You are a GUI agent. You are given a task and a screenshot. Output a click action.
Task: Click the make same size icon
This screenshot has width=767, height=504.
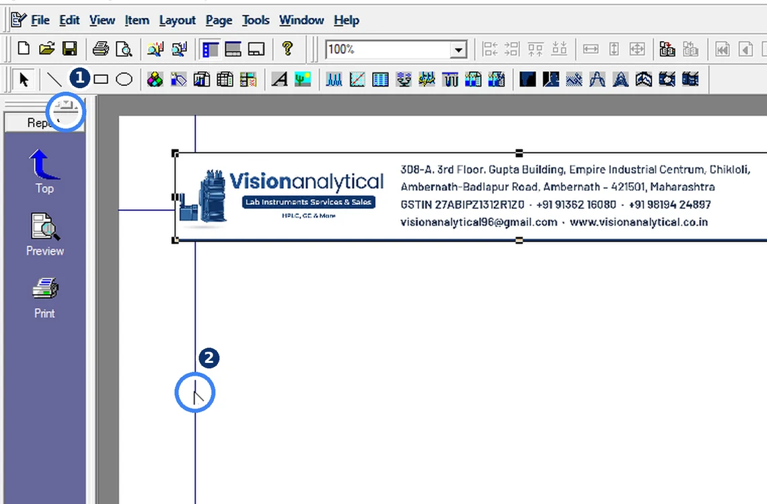[x=637, y=49]
